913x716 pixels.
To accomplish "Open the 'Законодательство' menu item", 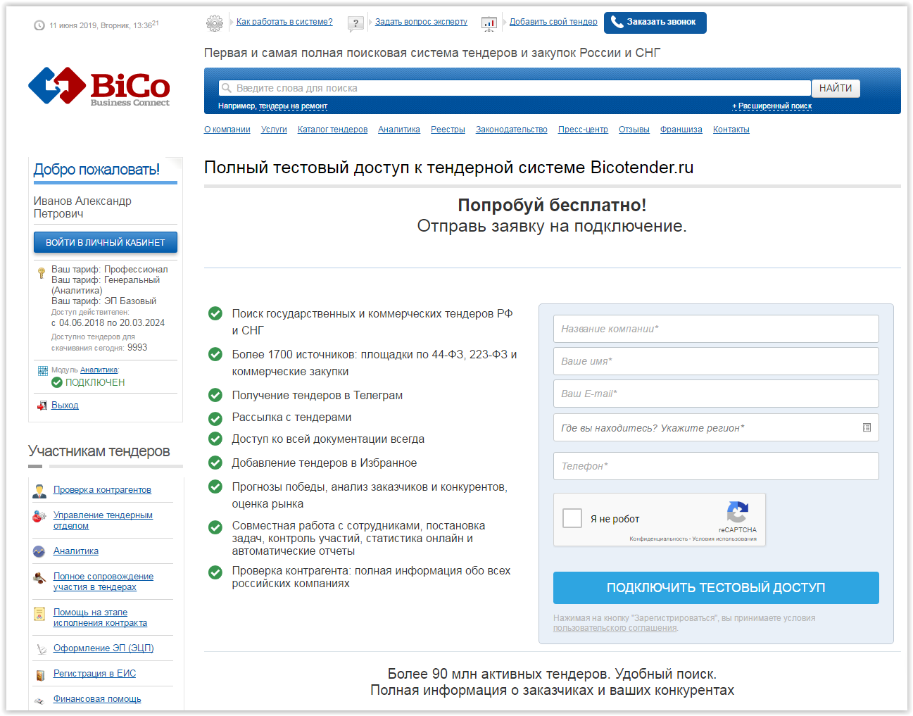I will pos(512,130).
